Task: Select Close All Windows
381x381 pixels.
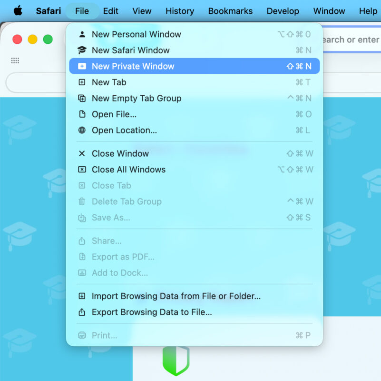Action: (x=195, y=170)
